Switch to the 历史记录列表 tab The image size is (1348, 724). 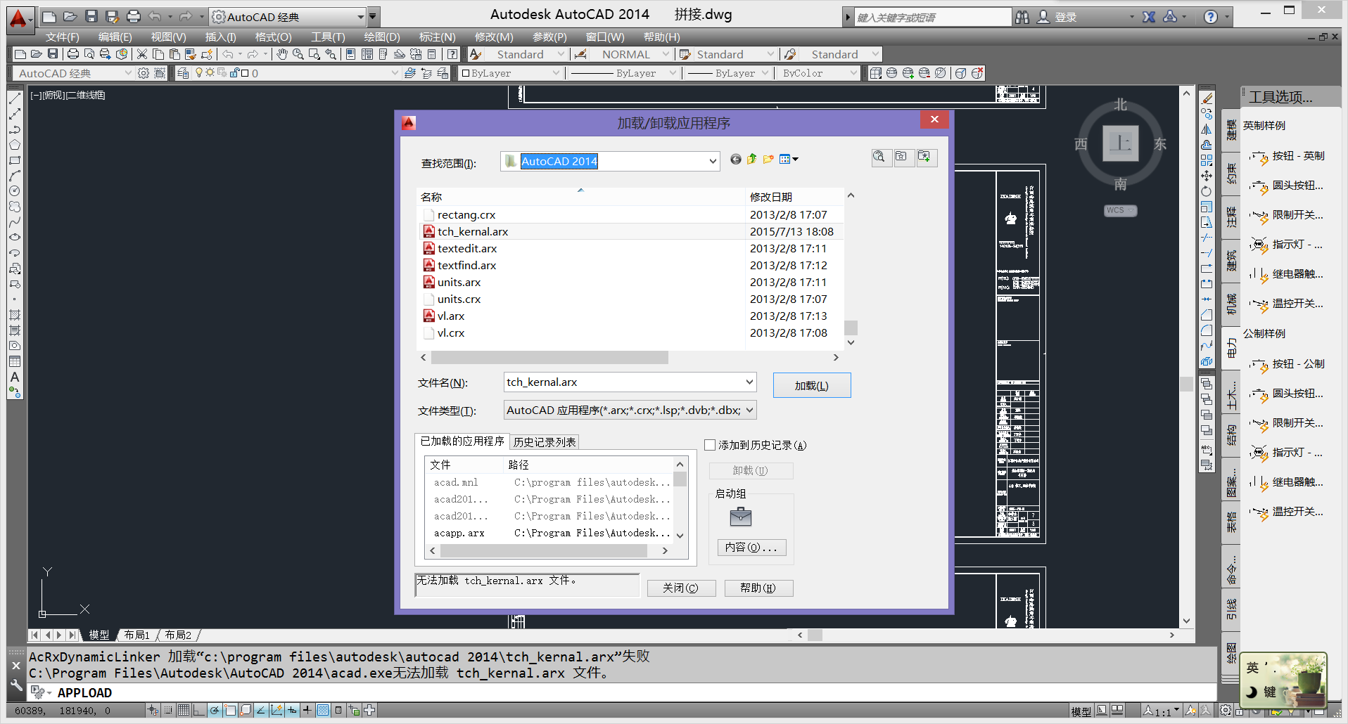point(545,442)
